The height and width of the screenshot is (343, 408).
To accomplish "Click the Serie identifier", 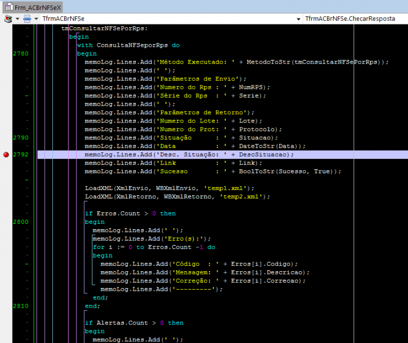I will point(249,96).
